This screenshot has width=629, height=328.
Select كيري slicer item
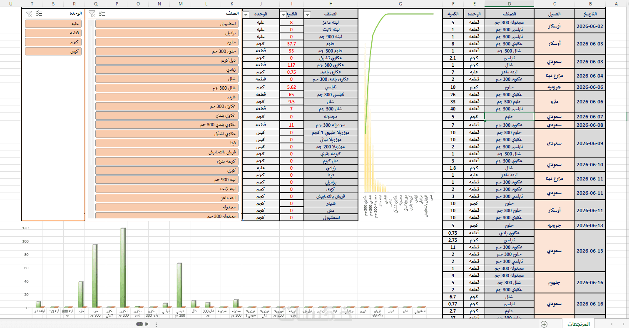pos(167,170)
